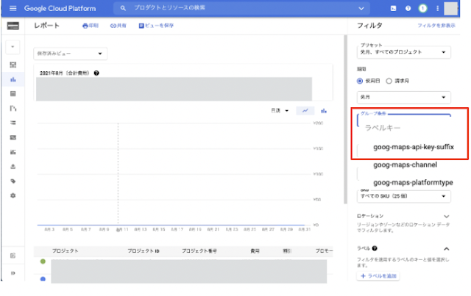Click the 費用 cost column header

pos(255,250)
